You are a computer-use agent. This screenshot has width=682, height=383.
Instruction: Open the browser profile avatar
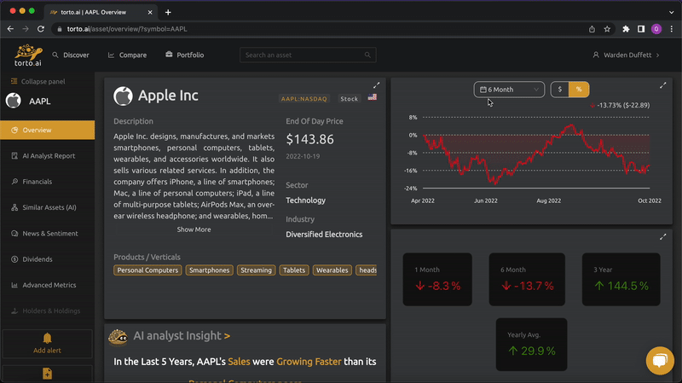click(x=656, y=29)
